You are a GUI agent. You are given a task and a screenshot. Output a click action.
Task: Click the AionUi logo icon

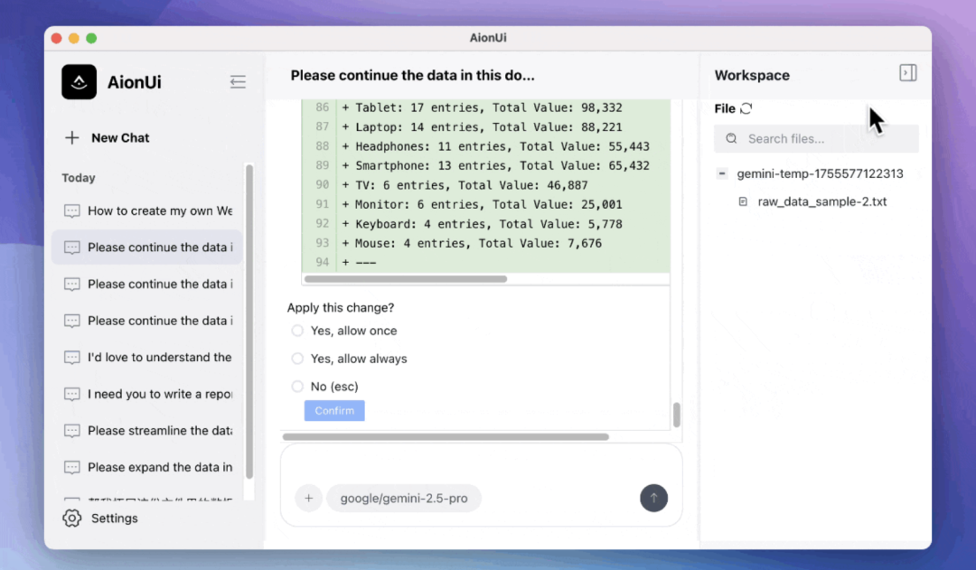79,81
